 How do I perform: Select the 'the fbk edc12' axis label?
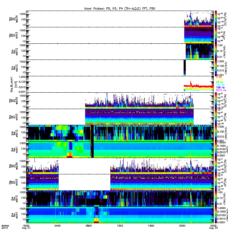15,199
